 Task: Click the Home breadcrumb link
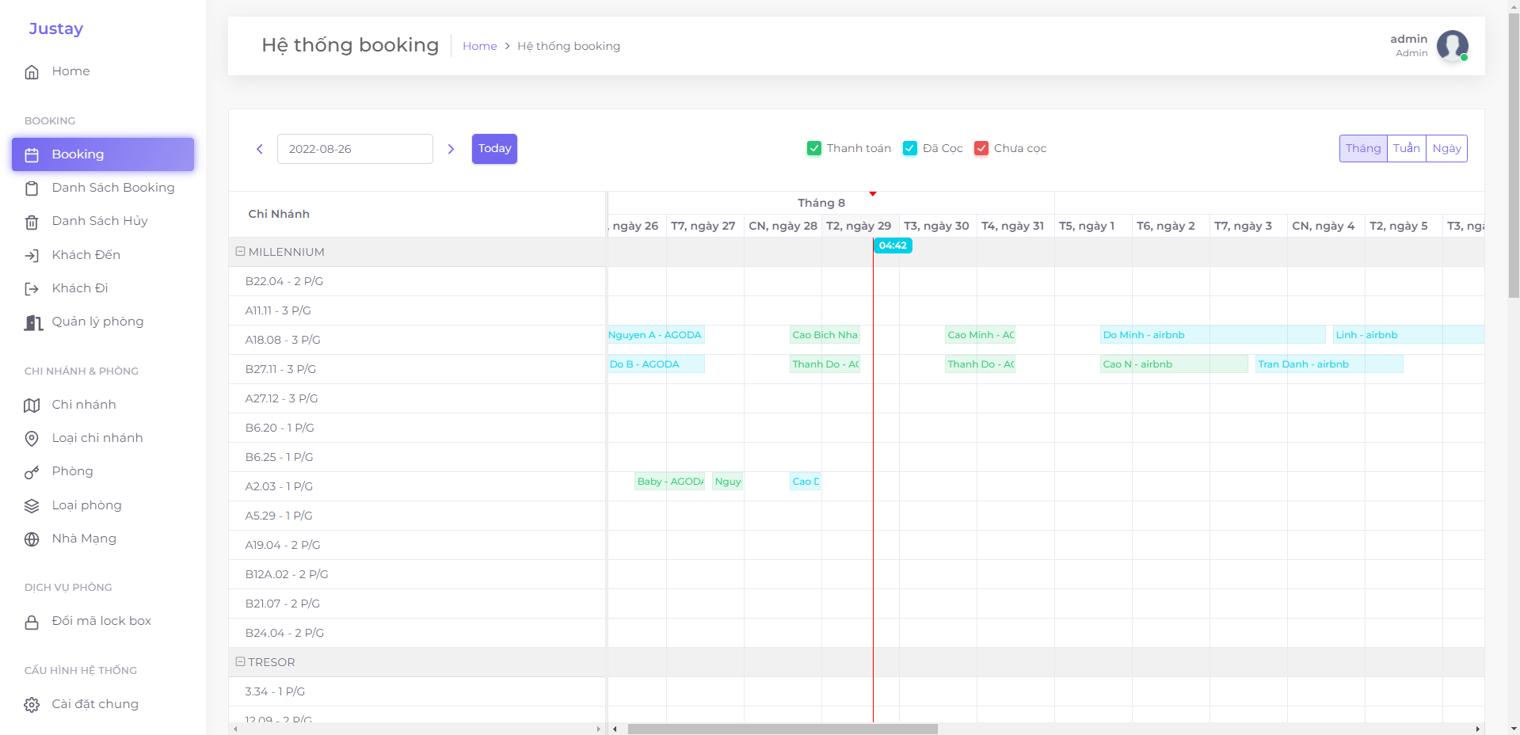pos(479,46)
